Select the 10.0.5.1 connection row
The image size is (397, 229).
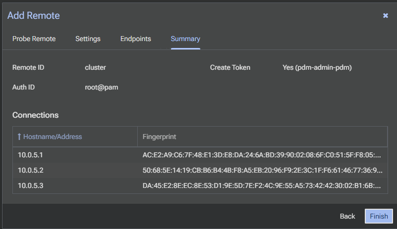[200, 155]
